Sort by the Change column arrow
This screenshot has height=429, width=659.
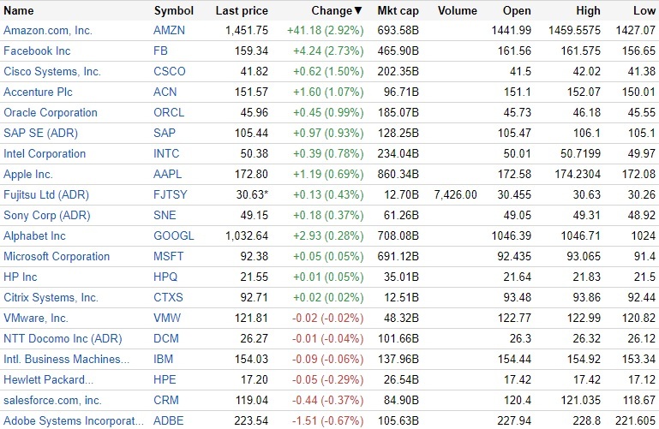[358, 11]
